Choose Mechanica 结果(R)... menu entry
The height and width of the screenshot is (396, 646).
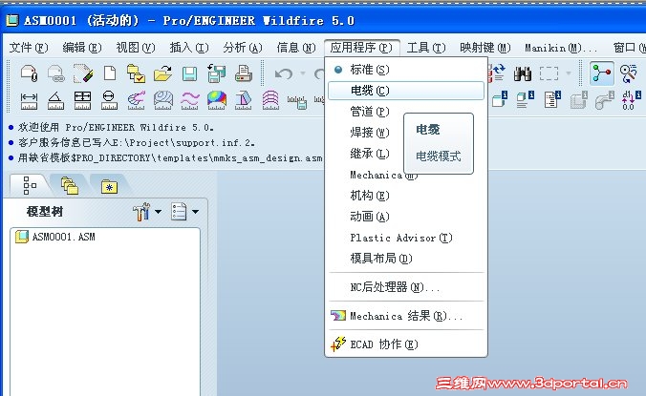tap(406, 316)
